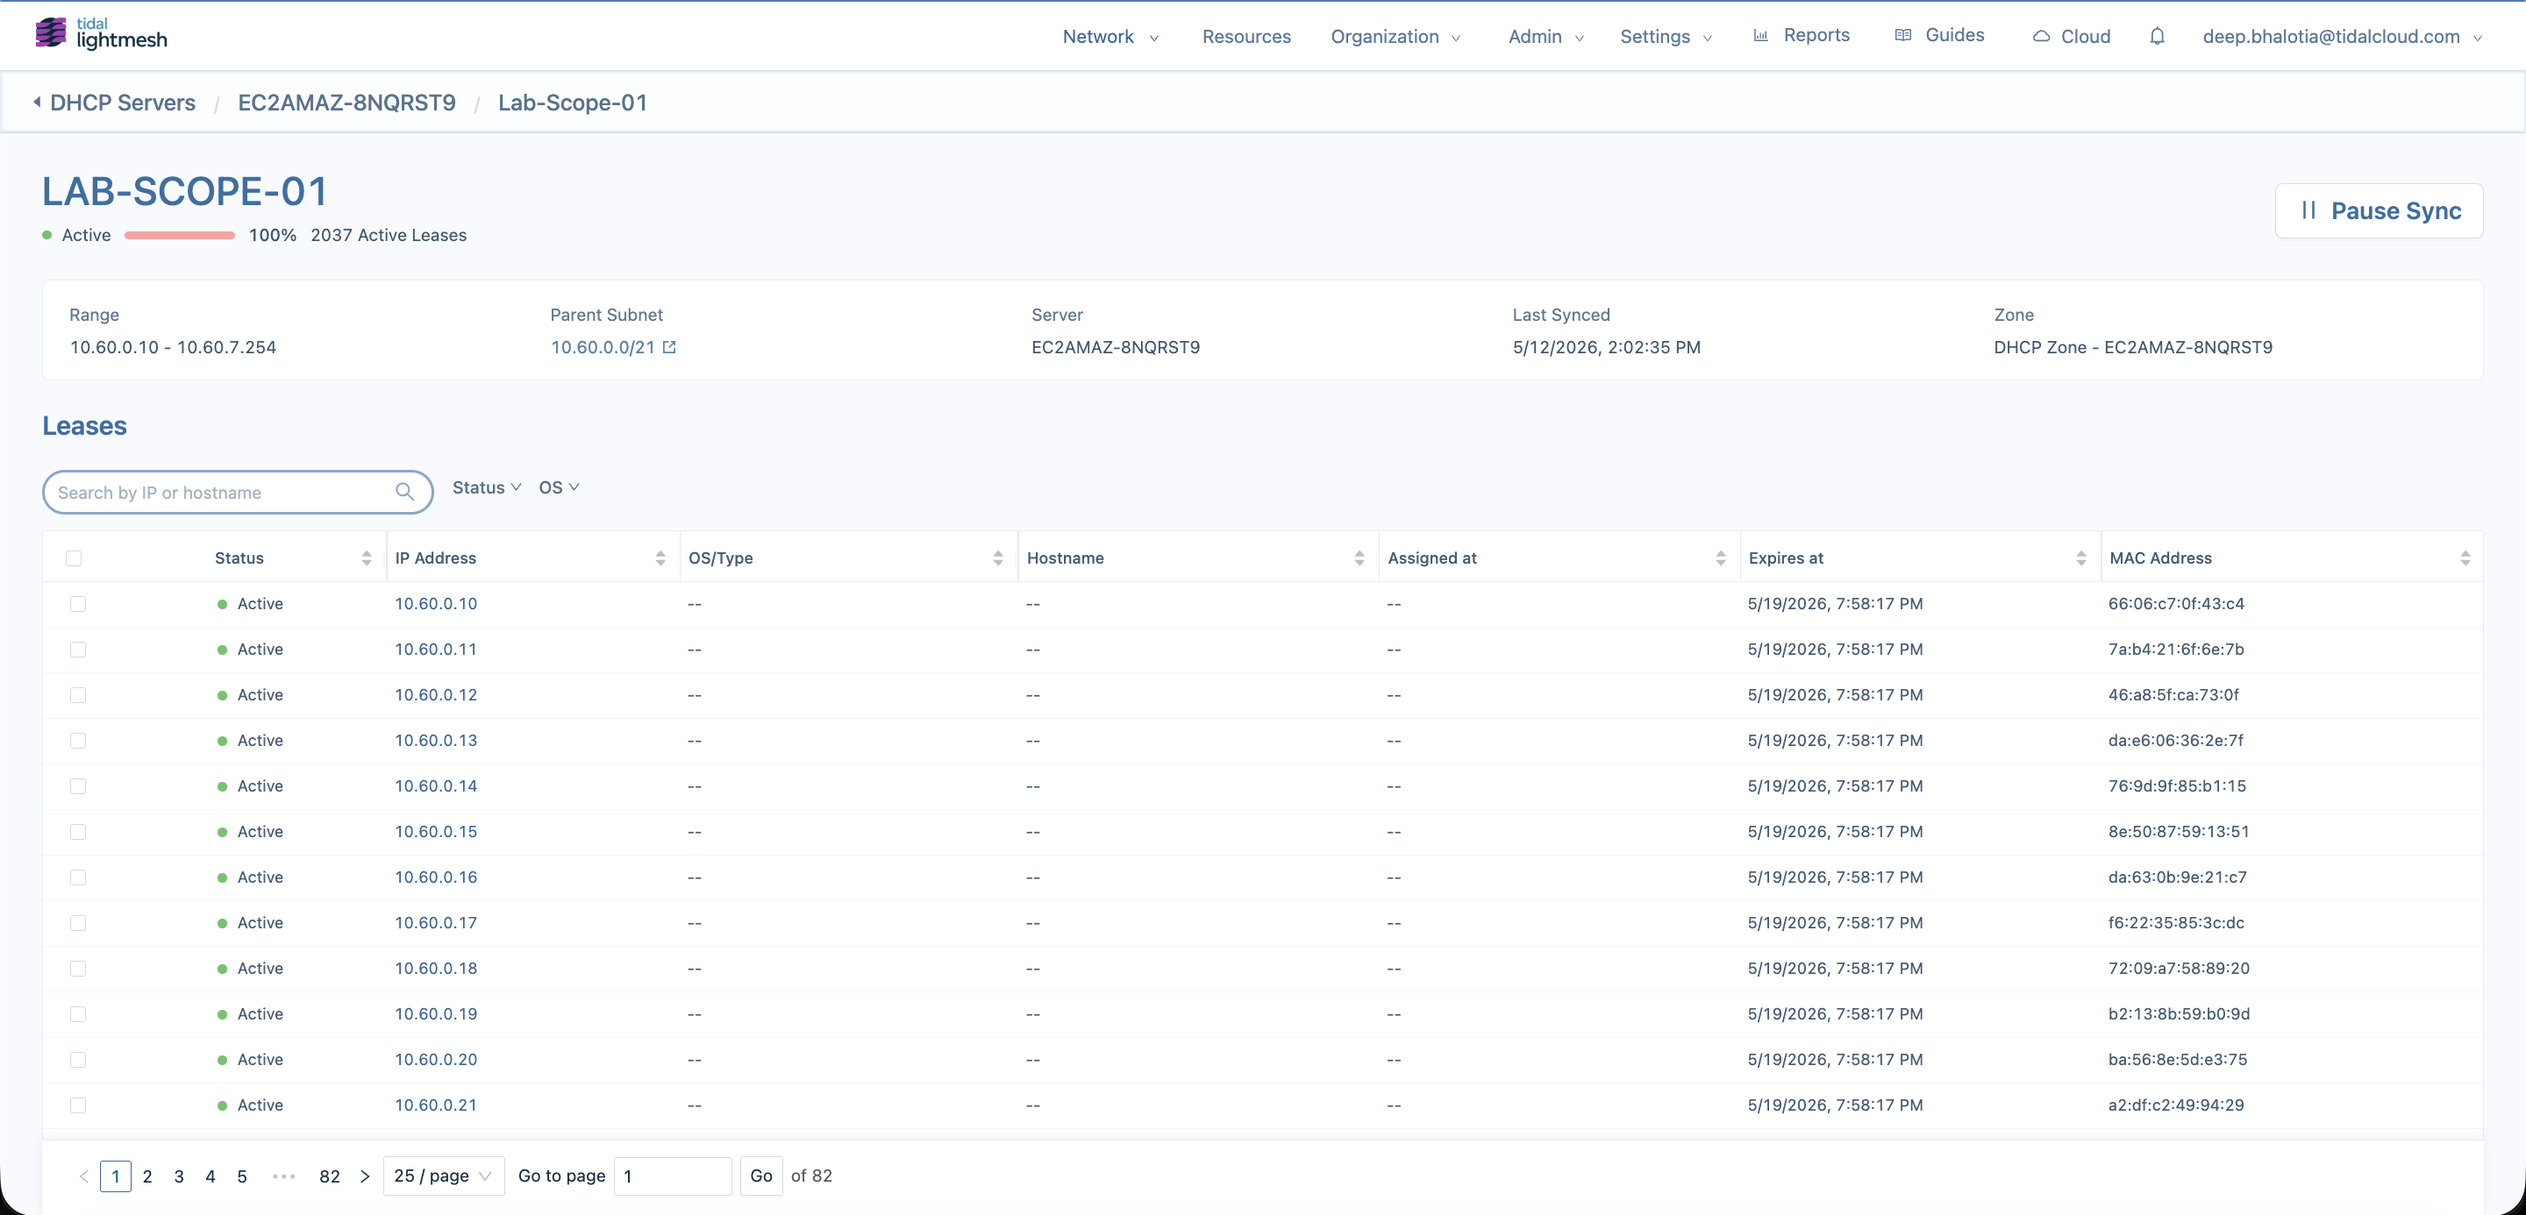The image size is (2526, 1215).
Task: Click the search magnifier icon in lease search
Action: 404,492
